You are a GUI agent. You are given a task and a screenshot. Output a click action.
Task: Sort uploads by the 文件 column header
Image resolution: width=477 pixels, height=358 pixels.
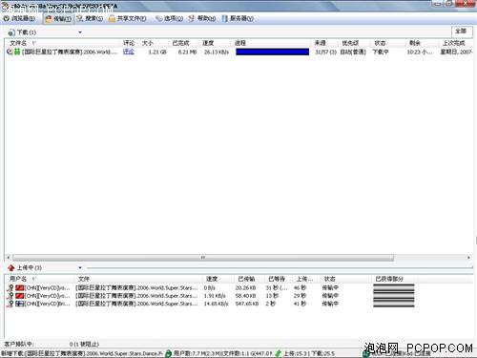84,279
